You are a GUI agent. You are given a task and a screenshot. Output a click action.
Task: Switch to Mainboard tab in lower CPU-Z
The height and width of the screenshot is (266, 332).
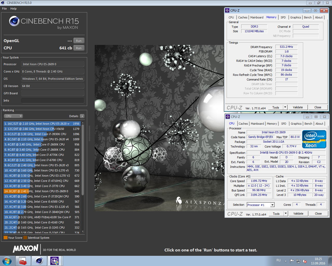(x=257, y=124)
